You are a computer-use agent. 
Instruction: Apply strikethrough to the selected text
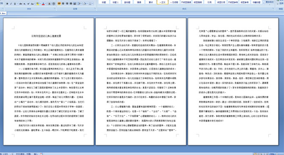pyautogui.click(x=21, y=4)
